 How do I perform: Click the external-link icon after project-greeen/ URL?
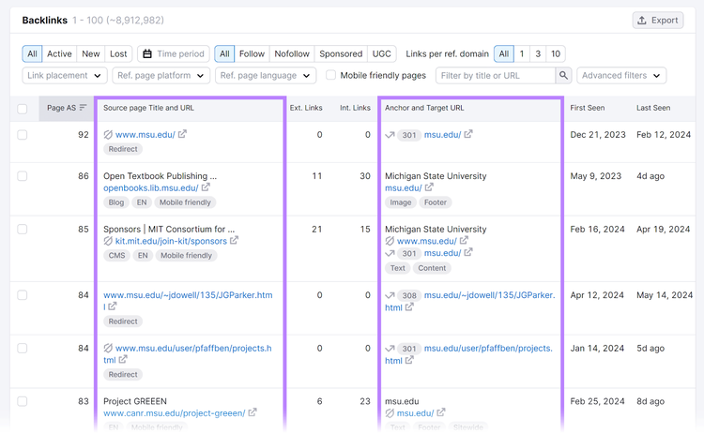253,412
